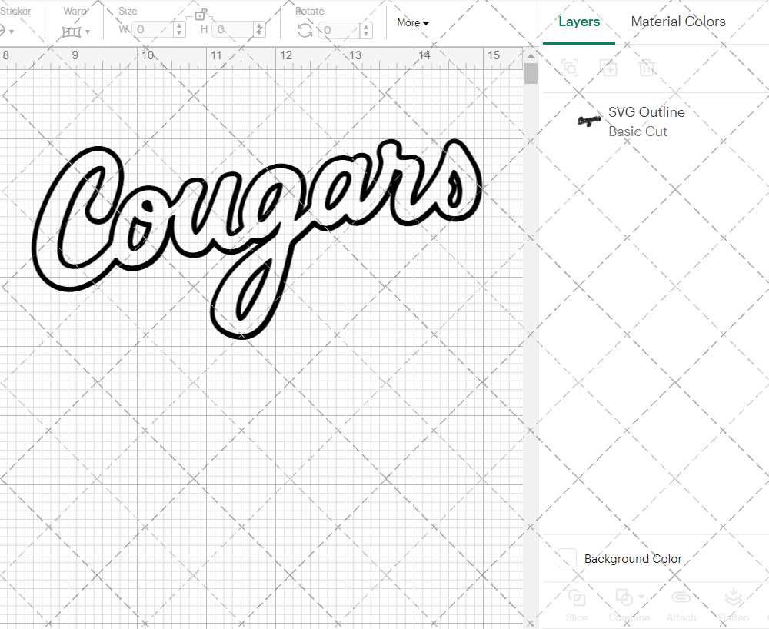
Task: Click the Width size input field
Action: [x=153, y=30]
